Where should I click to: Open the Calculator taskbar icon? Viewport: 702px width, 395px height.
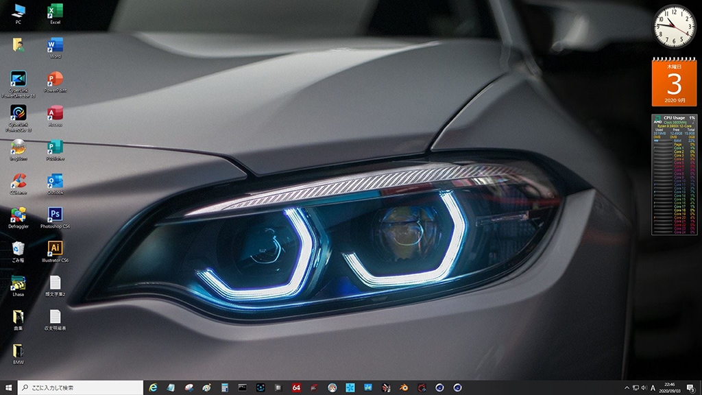click(x=225, y=387)
